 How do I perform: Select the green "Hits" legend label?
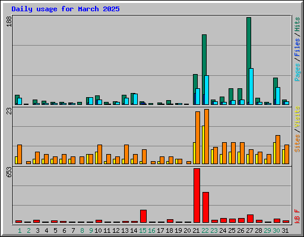click(297, 24)
